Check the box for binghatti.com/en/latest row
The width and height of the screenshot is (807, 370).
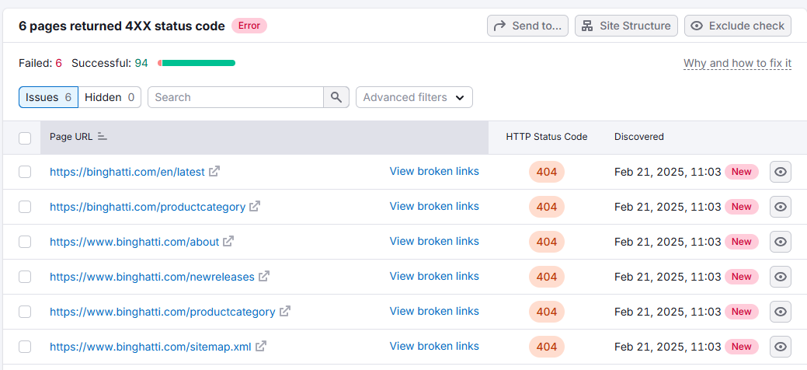[x=25, y=172]
